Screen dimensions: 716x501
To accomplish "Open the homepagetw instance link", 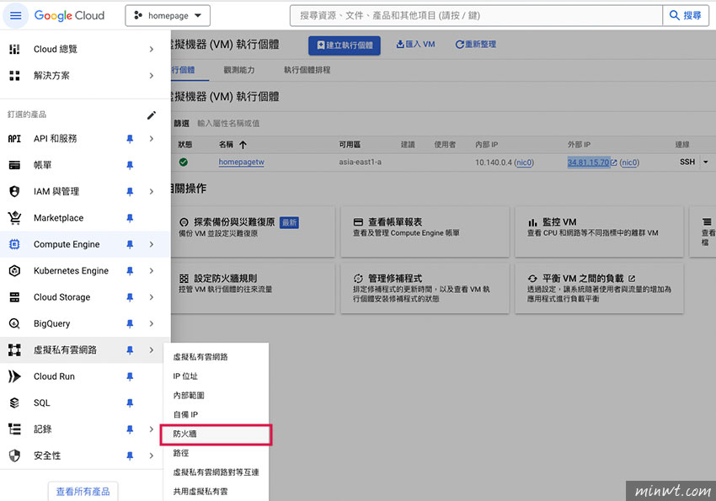I will tap(241, 162).
